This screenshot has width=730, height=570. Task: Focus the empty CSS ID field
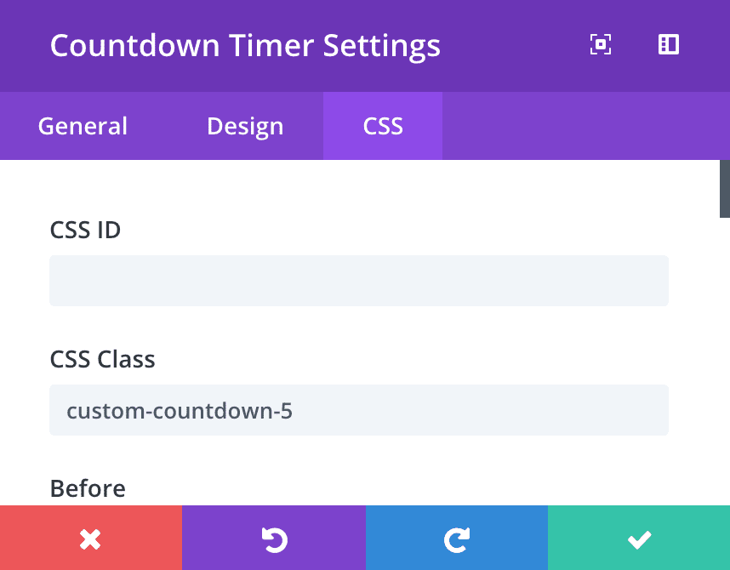pos(358,280)
